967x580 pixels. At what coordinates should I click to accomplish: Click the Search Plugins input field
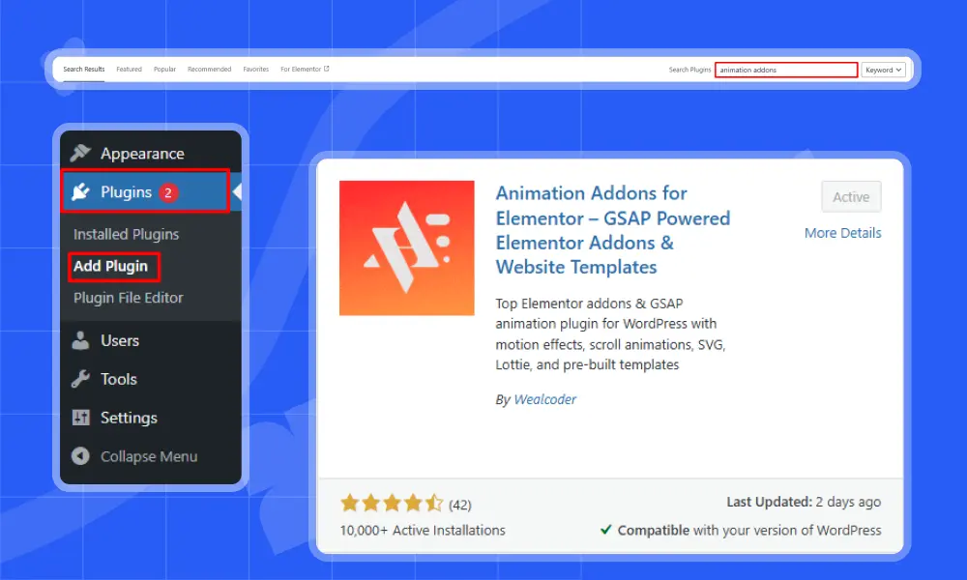point(785,70)
